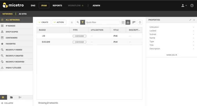
Task: Open Recently Viewed in the sidebar
Action: pos(17,50)
